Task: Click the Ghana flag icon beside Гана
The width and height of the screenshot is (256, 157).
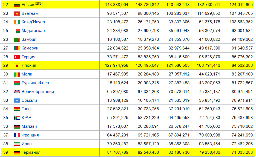Action: tap(17, 109)
